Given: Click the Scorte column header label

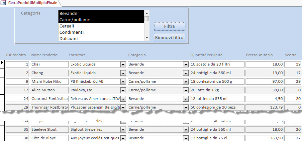Looking at the screenshot, I should pos(291,55).
